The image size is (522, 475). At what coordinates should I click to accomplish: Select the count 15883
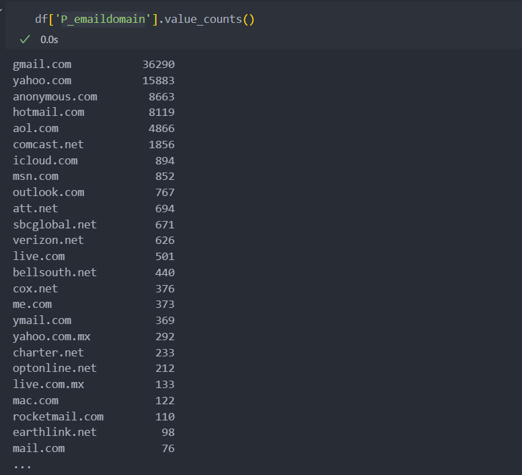(159, 81)
